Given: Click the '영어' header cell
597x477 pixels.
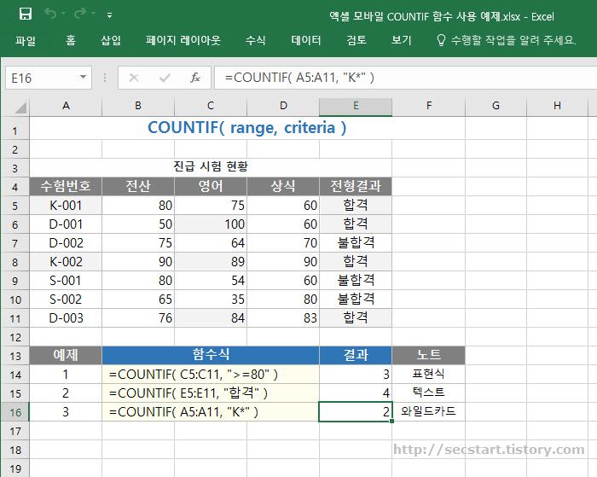Looking at the screenshot, I should point(211,186).
